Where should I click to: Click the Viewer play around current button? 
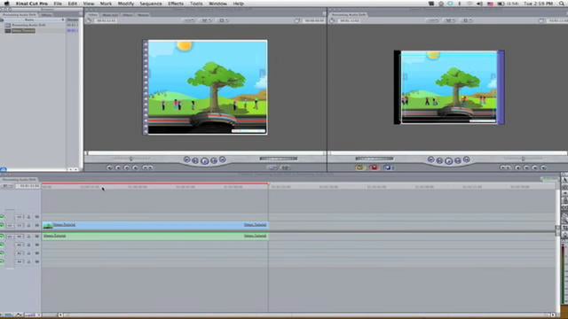point(214,160)
